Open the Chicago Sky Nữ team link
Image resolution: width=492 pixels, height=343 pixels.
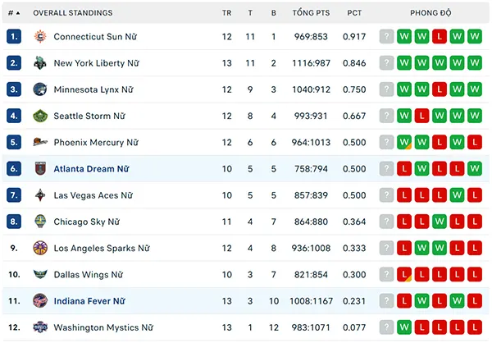point(87,222)
